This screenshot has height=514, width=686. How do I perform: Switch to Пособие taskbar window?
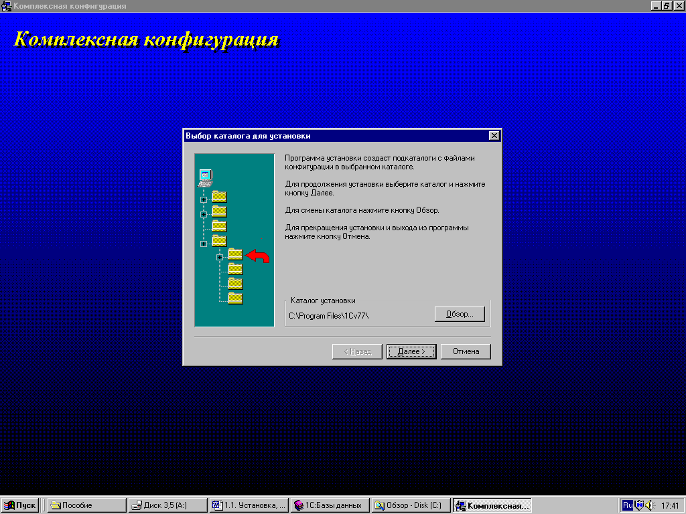click(x=86, y=505)
